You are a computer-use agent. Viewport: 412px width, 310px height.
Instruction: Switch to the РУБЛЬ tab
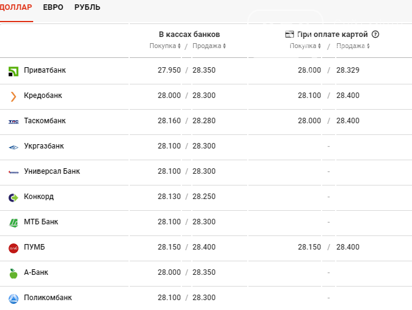click(x=87, y=7)
